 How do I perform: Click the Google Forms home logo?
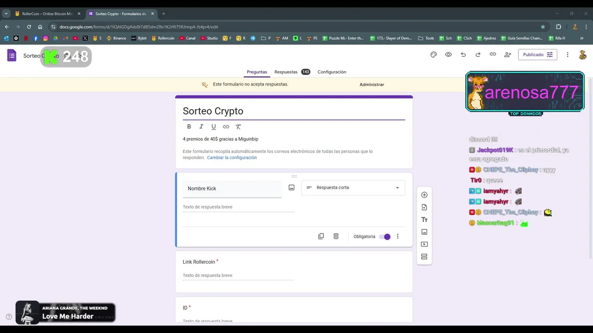tap(12, 55)
